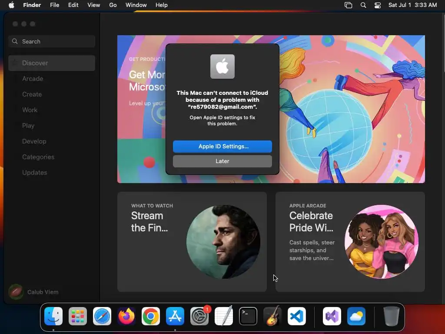Launch Google Chrome from the Dock
This screenshot has width=445, height=334.
point(151,316)
